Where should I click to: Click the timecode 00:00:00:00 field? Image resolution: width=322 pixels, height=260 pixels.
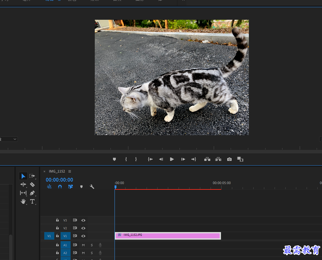[x=59, y=180]
